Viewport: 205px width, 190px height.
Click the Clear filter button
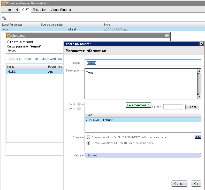(192, 107)
